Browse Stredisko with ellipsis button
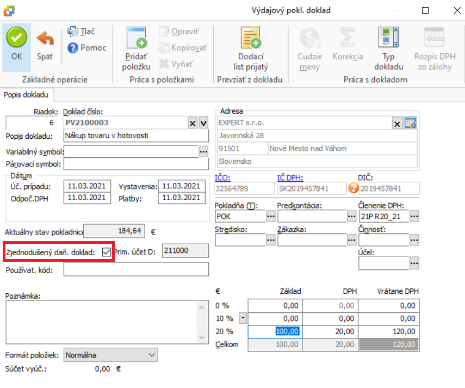The width and height of the screenshot is (465, 388). tap(271, 239)
